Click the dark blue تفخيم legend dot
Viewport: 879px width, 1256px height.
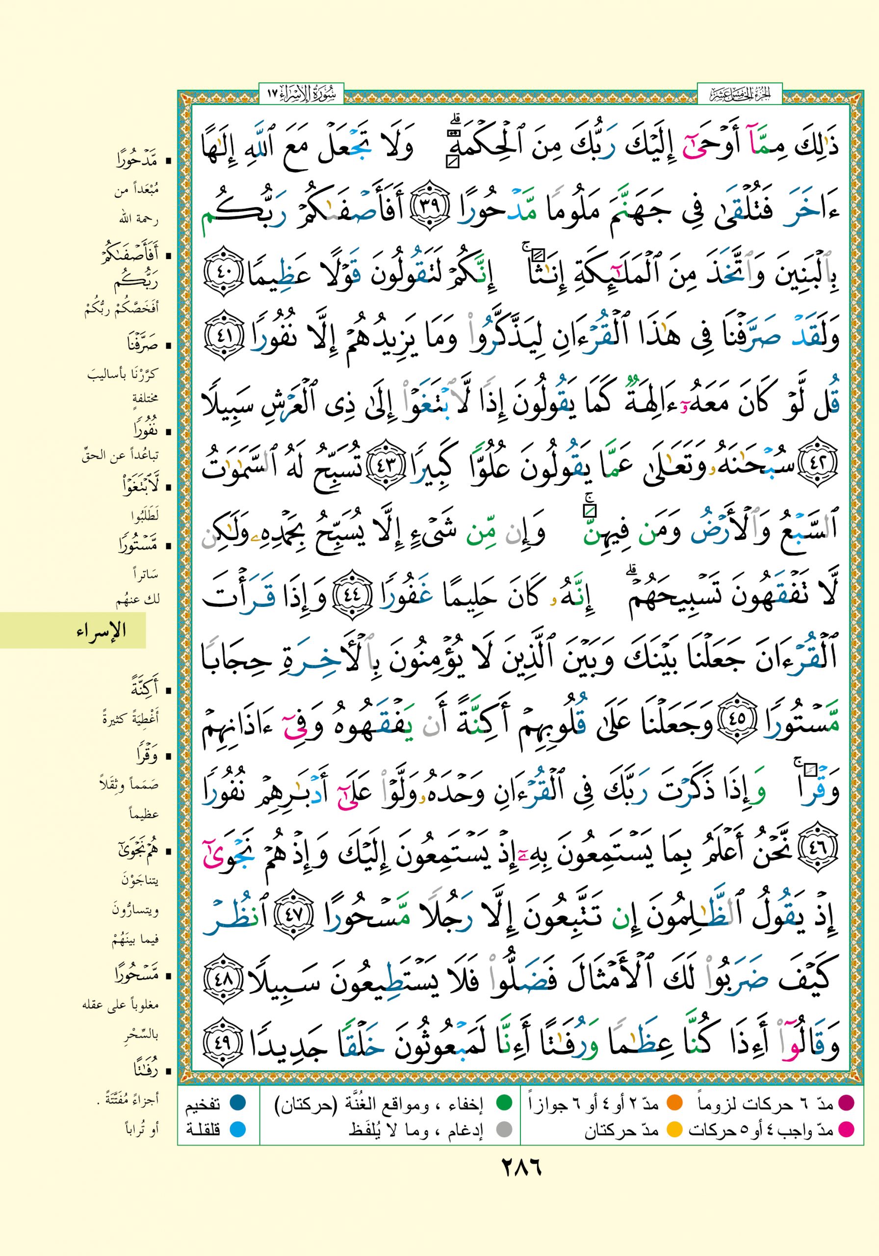[x=237, y=1105]
